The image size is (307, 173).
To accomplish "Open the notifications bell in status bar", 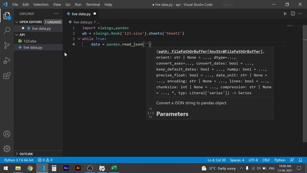I will pos(300,160).
